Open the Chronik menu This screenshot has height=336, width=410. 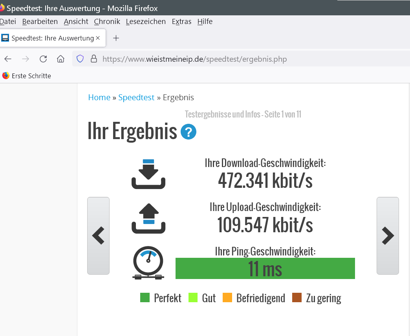pos(107,22)
